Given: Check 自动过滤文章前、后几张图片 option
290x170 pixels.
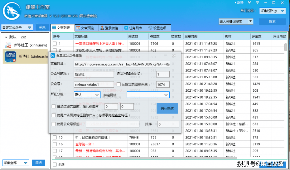Looking at the screenshot, I should 54,106.
